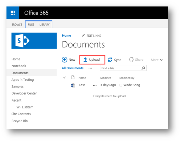Viewport: 181px width, 142px height.
Task: Open Developer Center navigation link
Action: coord(24,93)
